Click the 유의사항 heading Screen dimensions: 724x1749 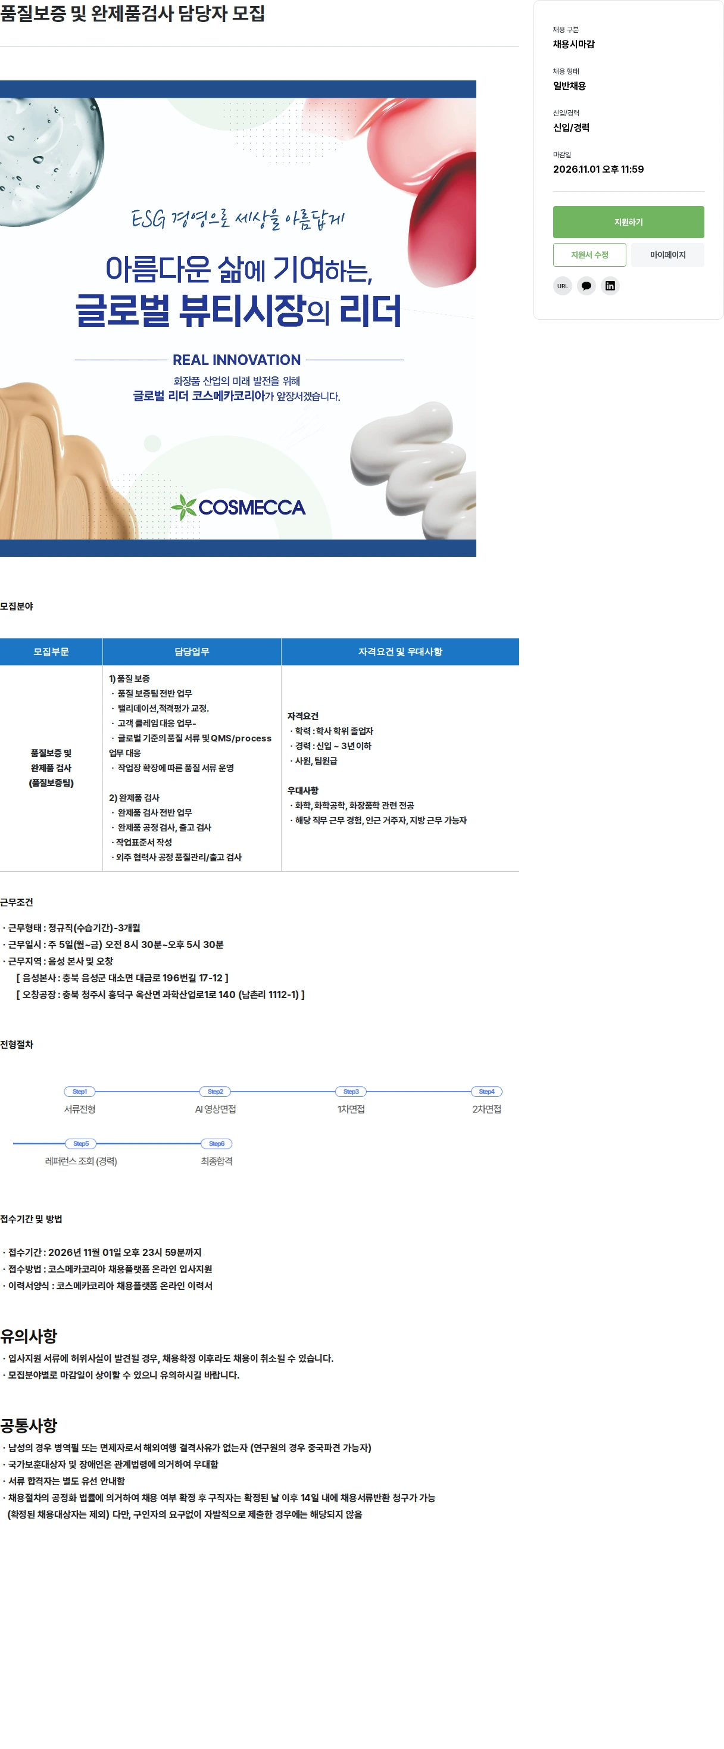coord(29,1336)
